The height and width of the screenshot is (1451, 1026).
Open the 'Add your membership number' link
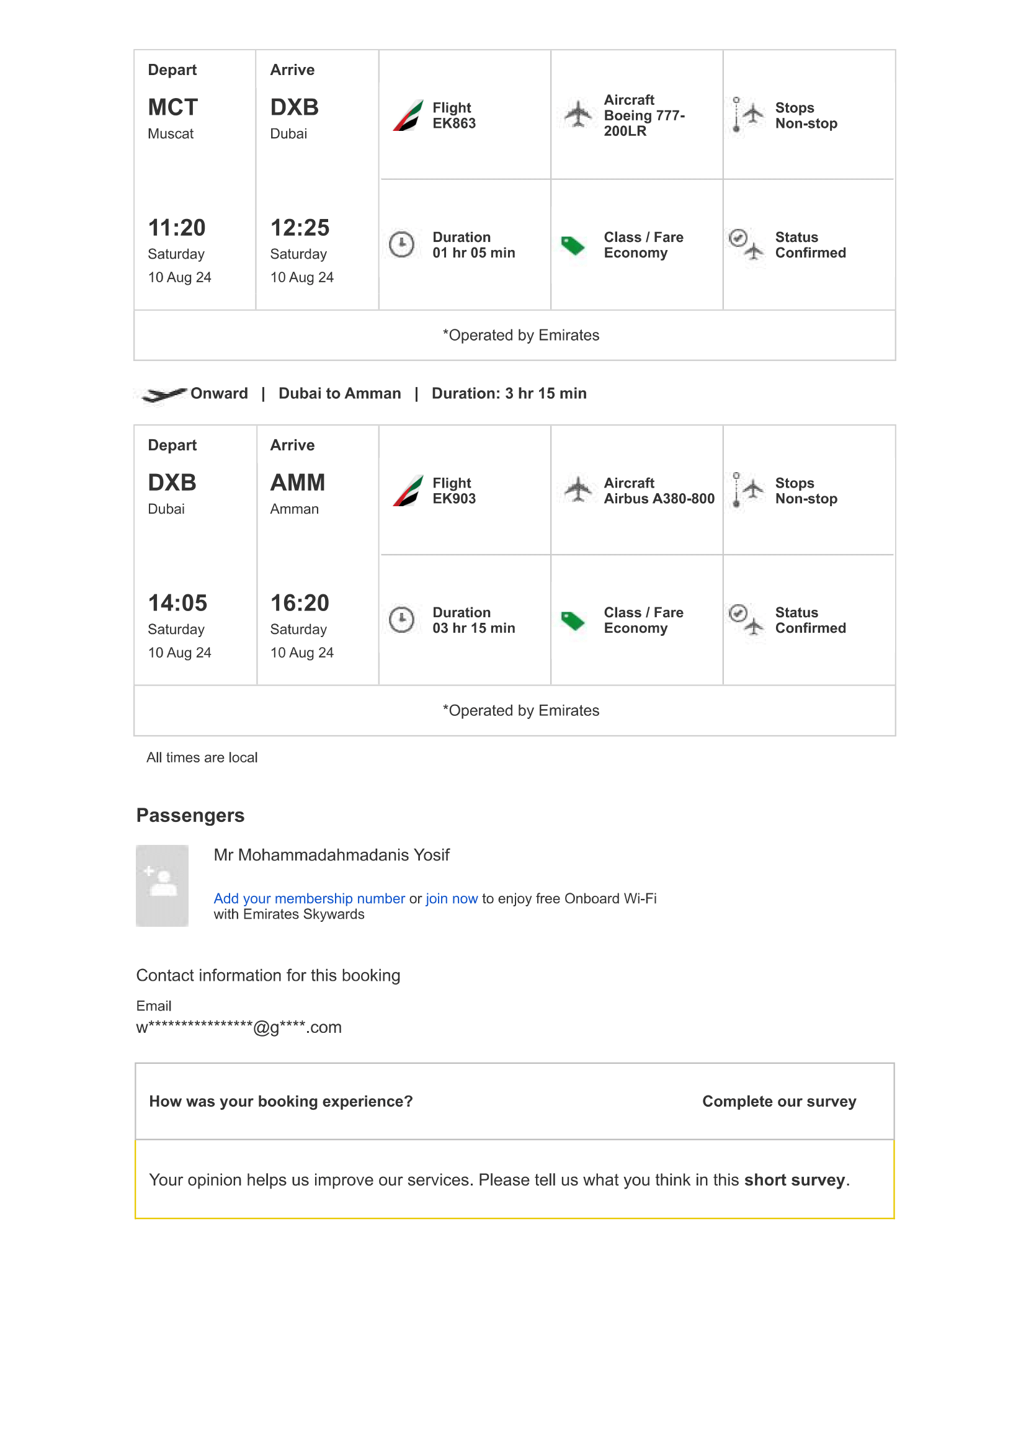point(309,898)
